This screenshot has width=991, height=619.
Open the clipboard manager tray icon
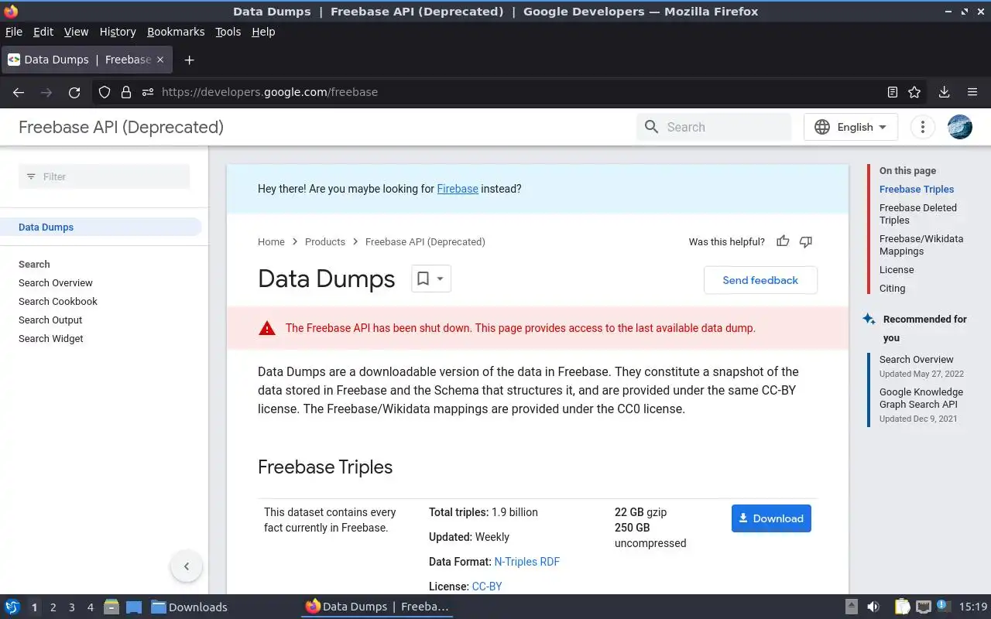[902, 607]
